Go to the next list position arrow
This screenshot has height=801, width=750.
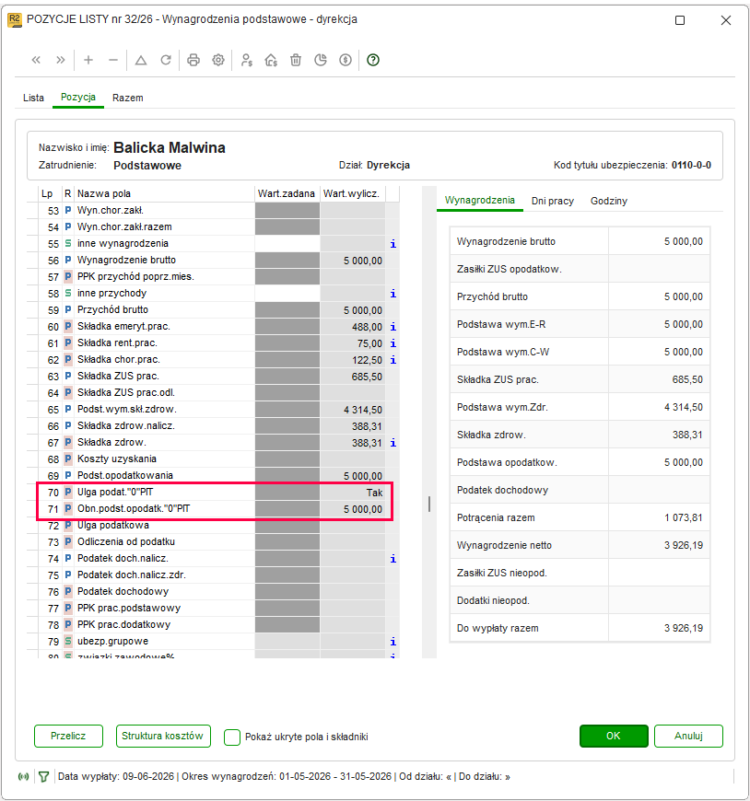tap(61, 60)
